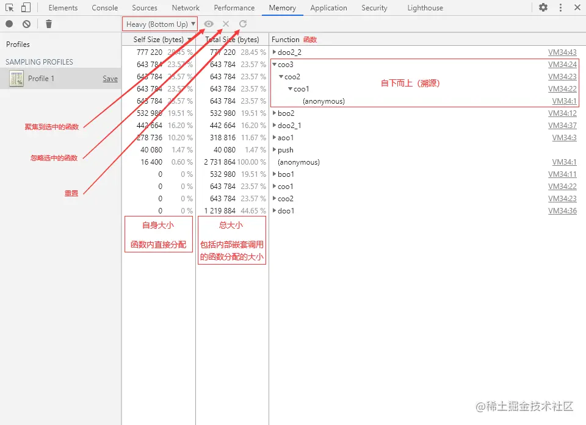Open source link VM34:3
Viewport: 586px width, 425px height.
click(564, 138)
